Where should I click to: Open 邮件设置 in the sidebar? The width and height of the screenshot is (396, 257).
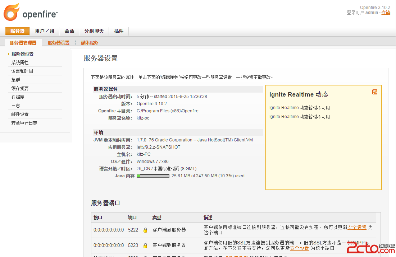point(20,114)
